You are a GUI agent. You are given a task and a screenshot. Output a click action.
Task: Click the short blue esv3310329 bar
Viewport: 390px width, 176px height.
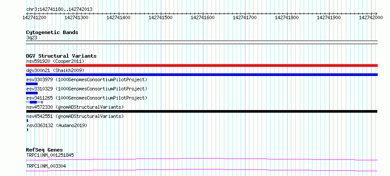32,93
